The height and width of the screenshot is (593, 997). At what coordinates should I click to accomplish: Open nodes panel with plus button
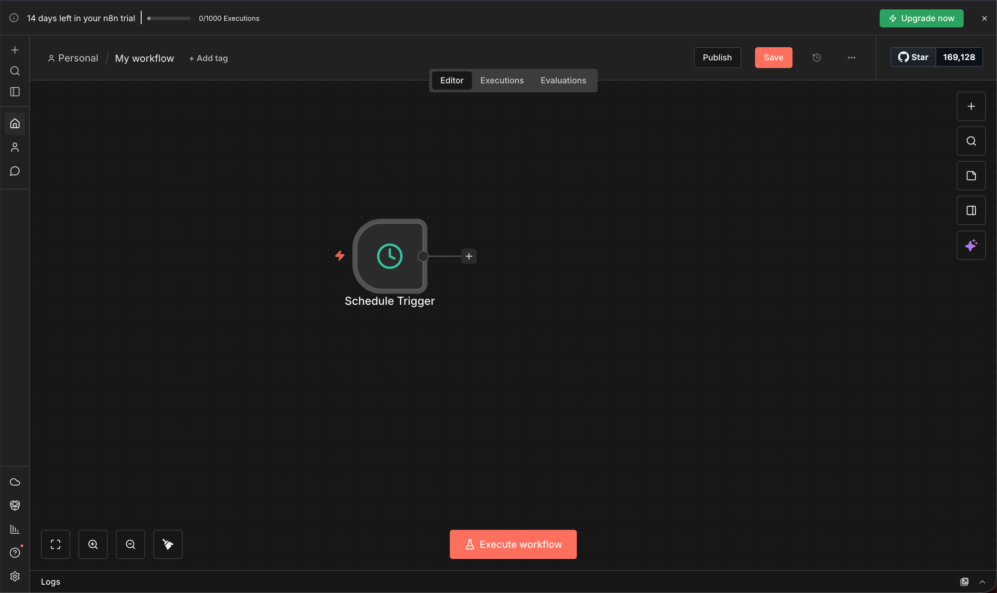click(x=971, y=106)
